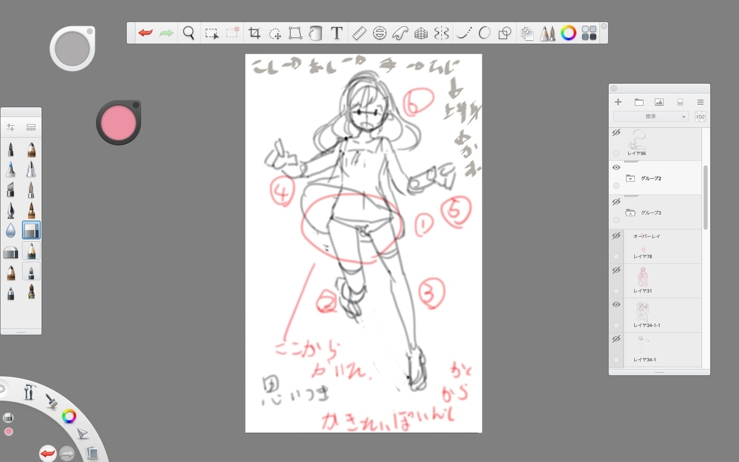Hide the グループ2 group

click(x=616, y=168)
